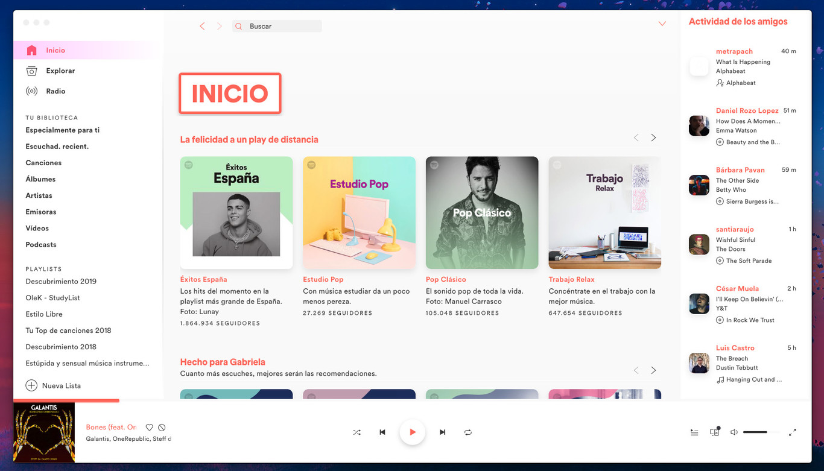Click the Buscar search field
This screenshot has height=471, width=824.
click(x=277, y=26)
